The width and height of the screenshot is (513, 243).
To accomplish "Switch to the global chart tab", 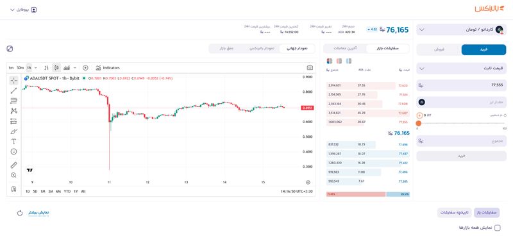I will coord(297,48).
